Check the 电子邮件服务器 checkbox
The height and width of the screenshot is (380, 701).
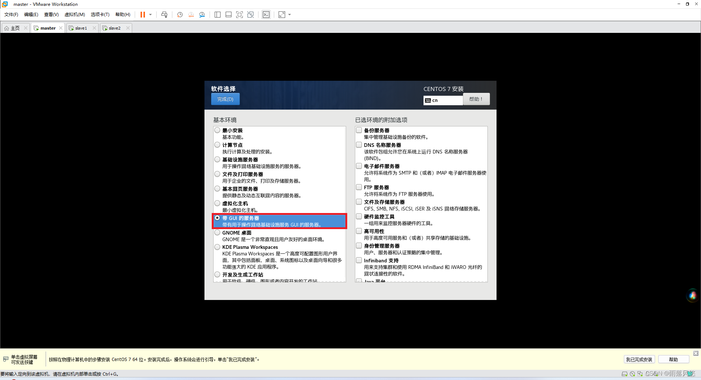(359, 166)
